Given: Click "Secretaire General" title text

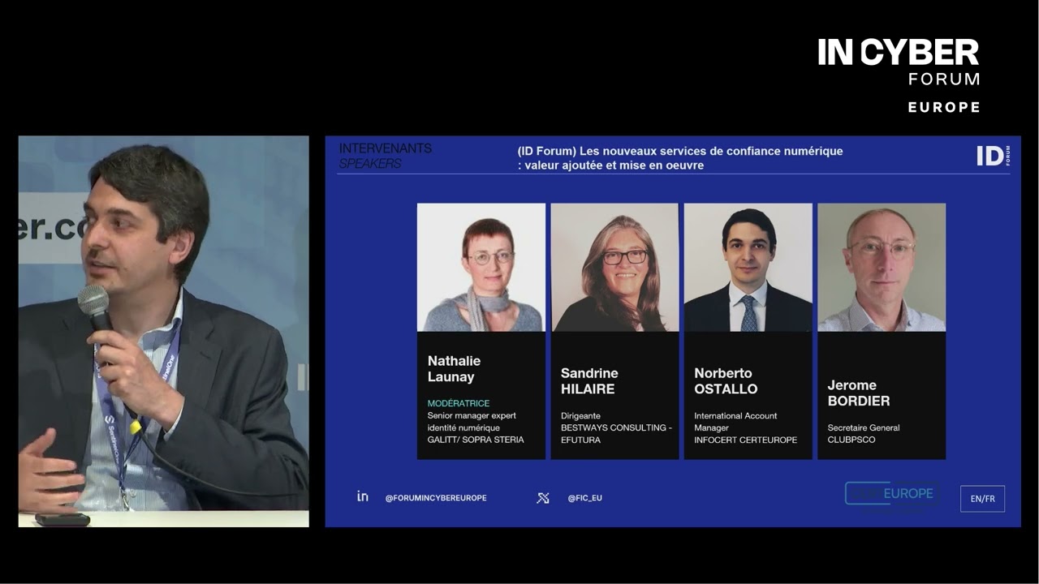Looking at the screenshot, I should [864, 427].
